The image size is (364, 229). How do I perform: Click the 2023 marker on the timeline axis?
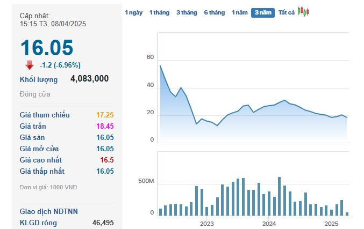207,224
